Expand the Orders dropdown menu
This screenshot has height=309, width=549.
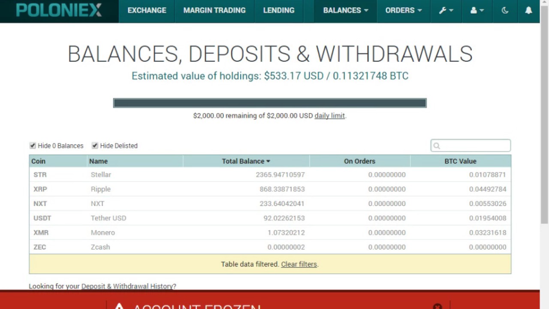403,10
